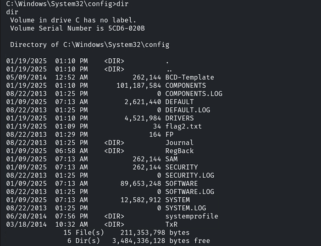
Task: Select the BCD-Template file name
Action: pyautogui.click(x=189, y=77)
